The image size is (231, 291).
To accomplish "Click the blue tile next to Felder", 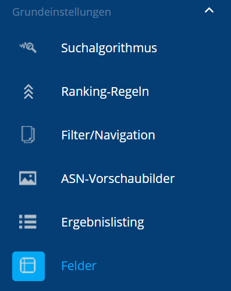I will click(x=29, y=266).
